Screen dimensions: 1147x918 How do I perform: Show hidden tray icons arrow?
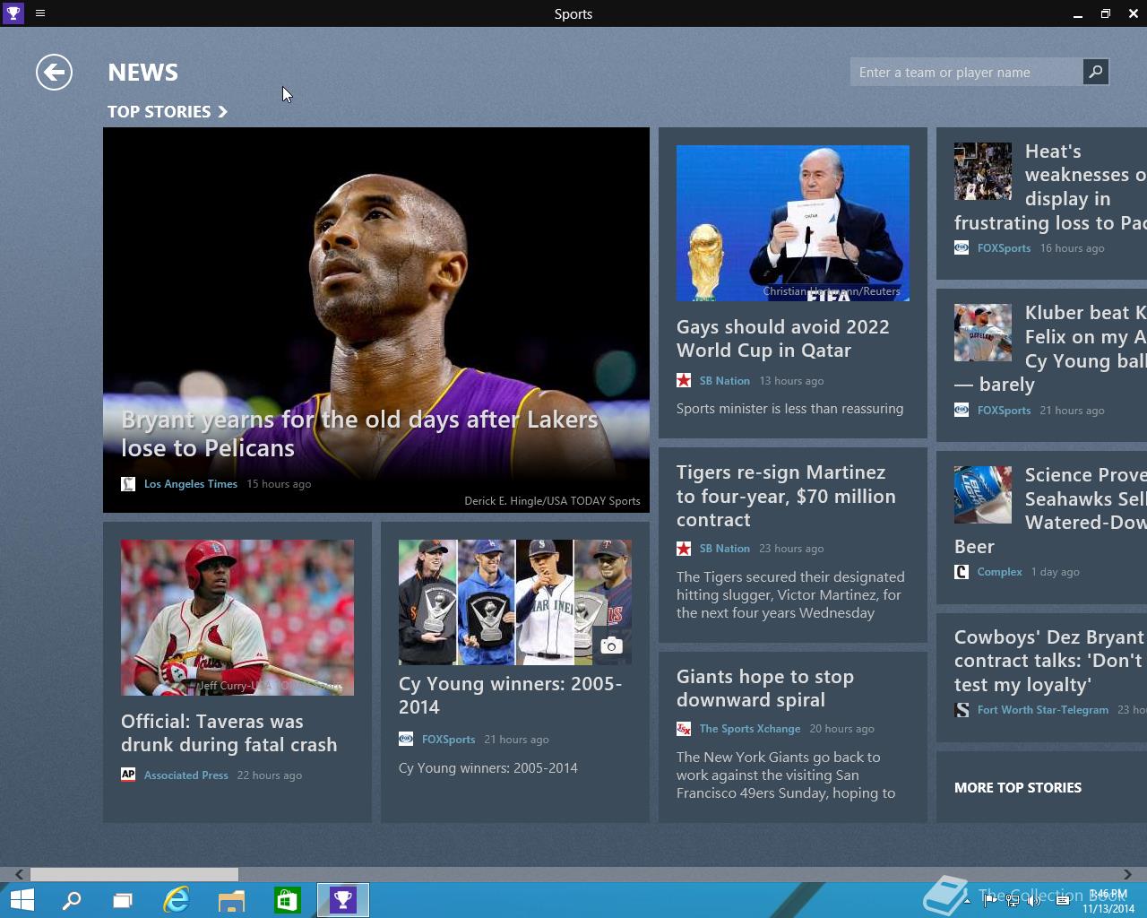[967, 900]
